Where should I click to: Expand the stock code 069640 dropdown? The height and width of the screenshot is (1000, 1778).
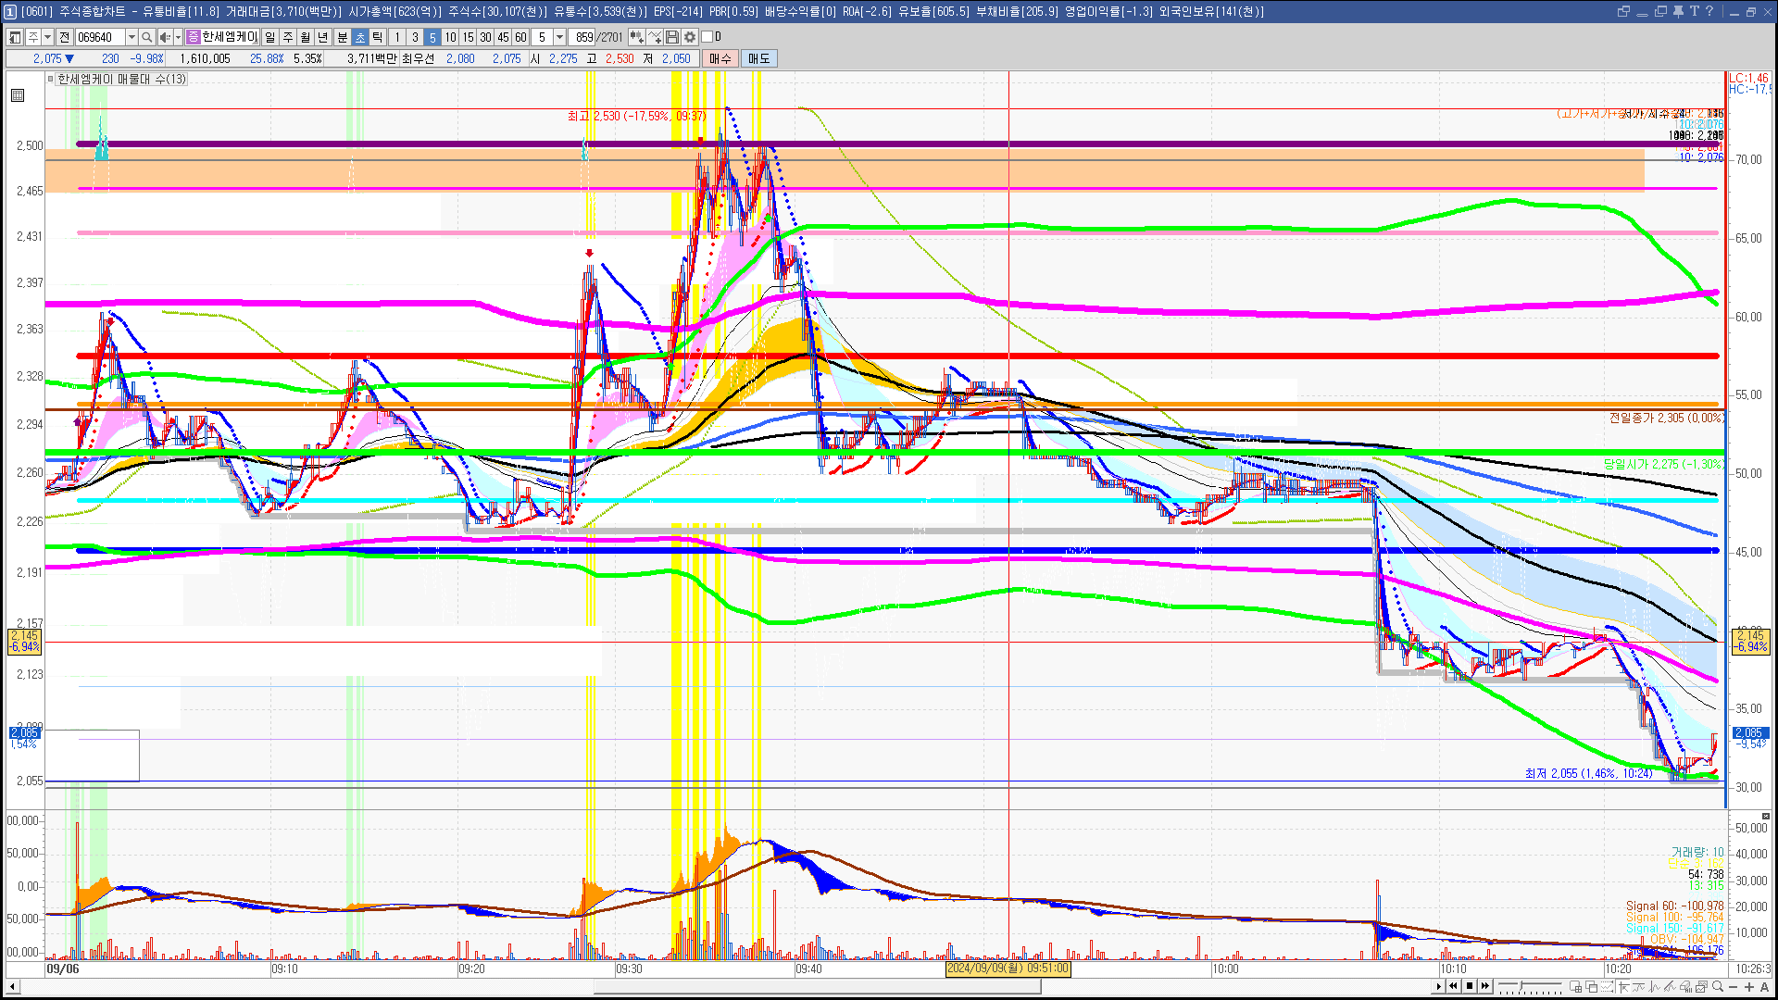pos(131,37)
